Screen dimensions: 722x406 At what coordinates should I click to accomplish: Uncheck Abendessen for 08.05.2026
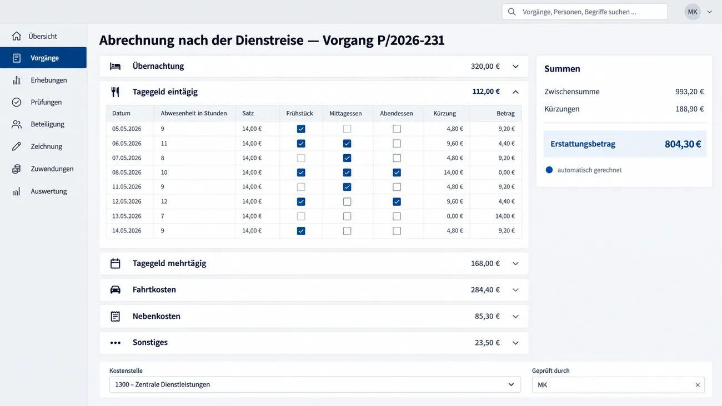click(397, 172)
